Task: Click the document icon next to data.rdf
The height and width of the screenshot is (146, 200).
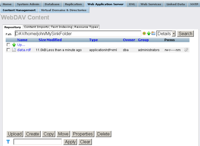Action: (x=14, y=50)
